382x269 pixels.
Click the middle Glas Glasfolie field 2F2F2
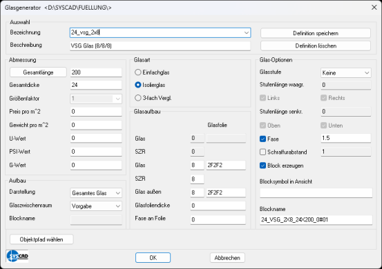[x=226, y=165]
